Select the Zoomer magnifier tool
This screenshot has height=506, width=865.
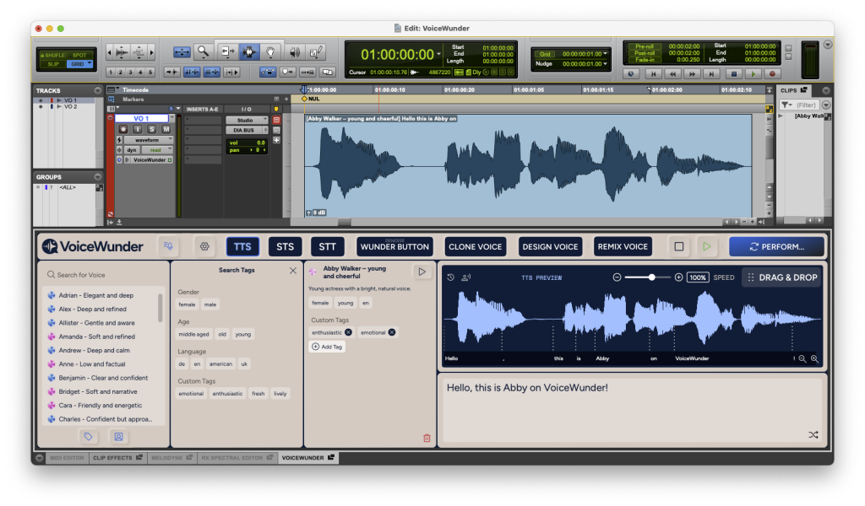point(203,51)
